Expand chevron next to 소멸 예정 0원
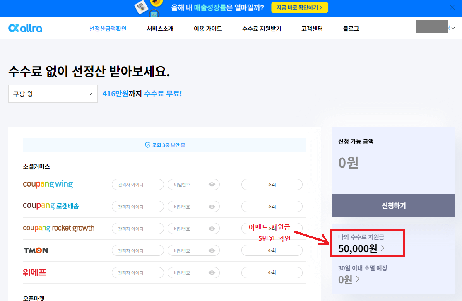 [358, 279]
